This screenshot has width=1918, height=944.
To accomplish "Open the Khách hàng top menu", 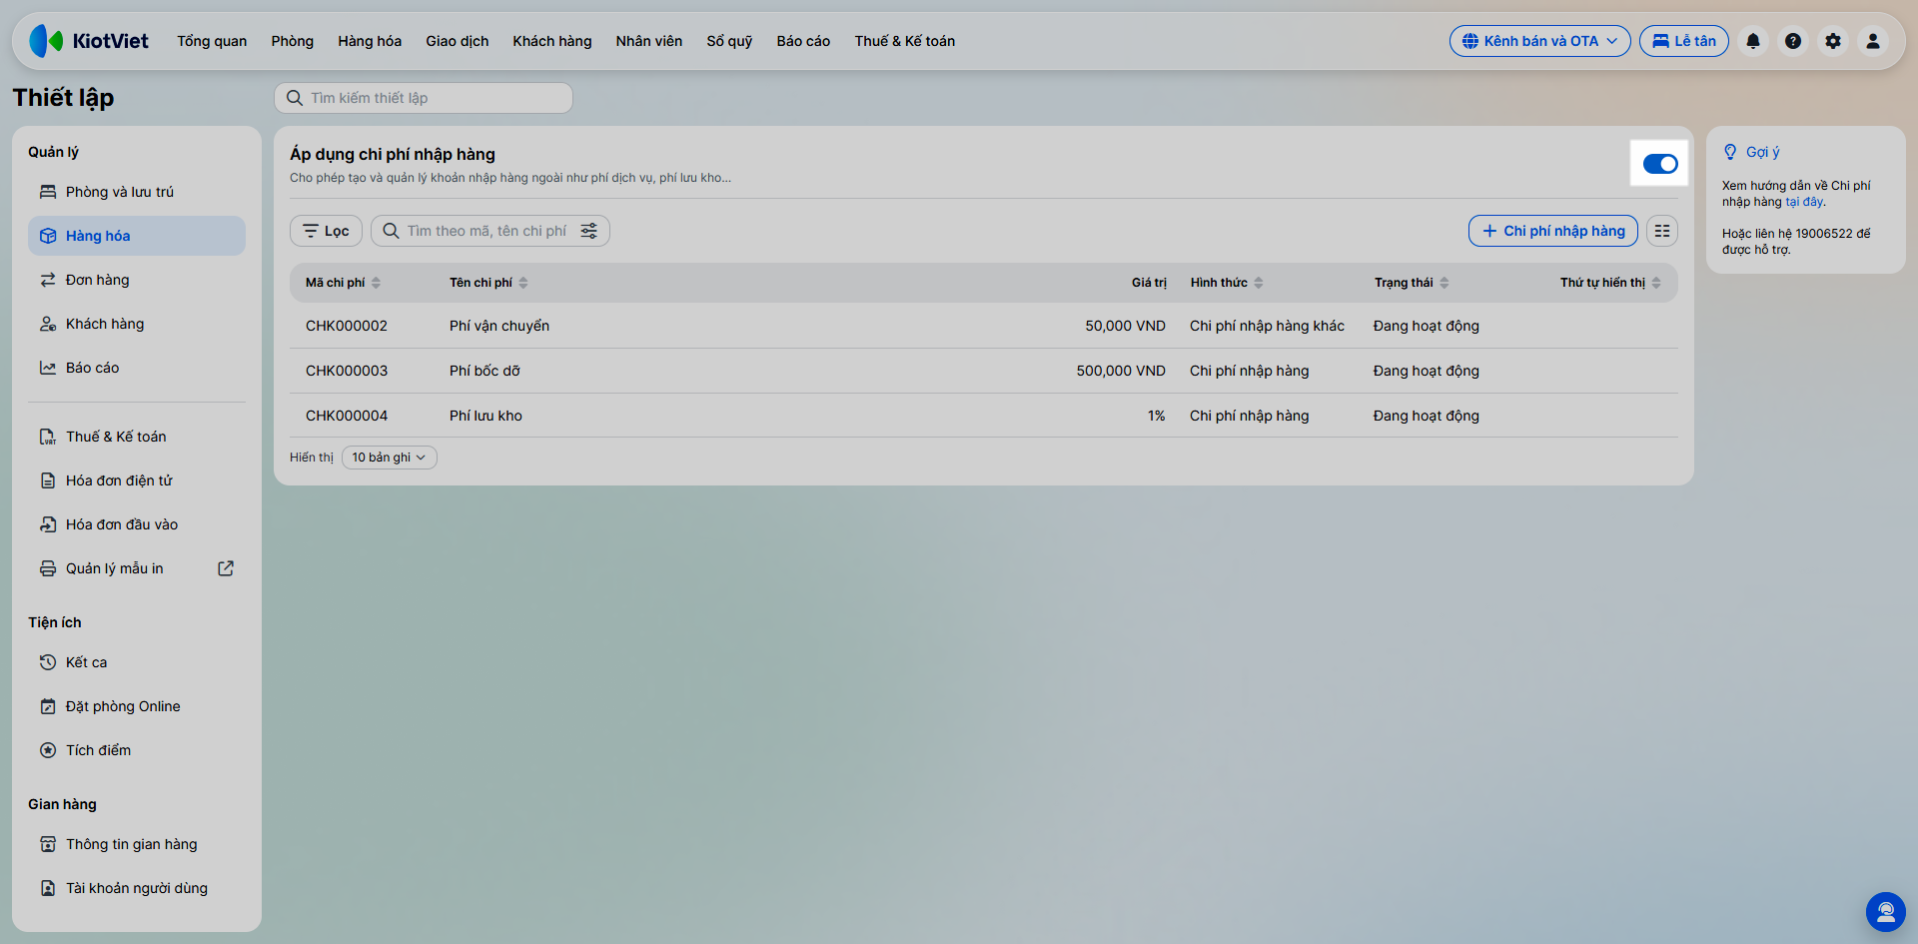I will point(552,41).
